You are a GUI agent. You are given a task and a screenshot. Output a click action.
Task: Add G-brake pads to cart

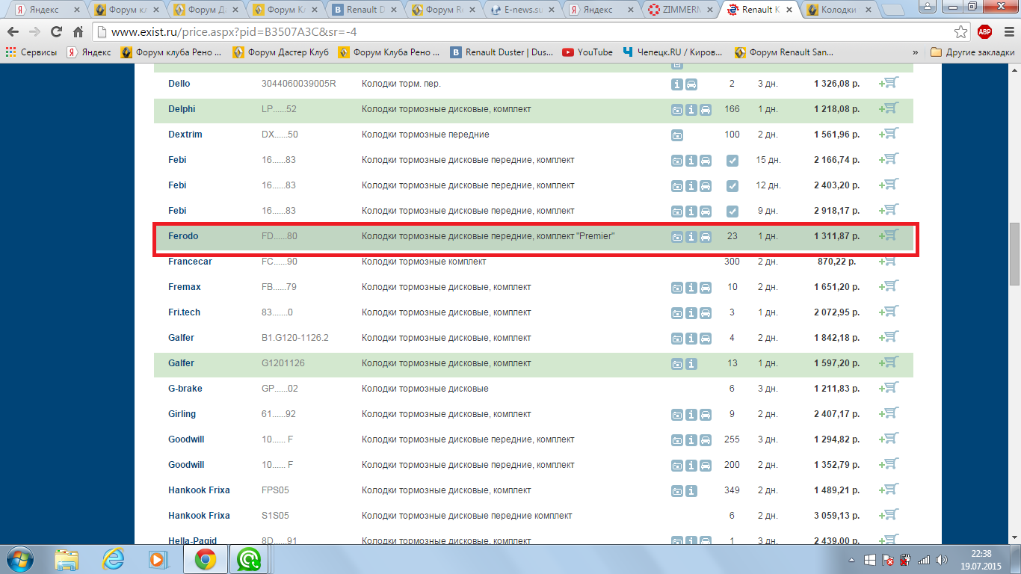[889, 388]
